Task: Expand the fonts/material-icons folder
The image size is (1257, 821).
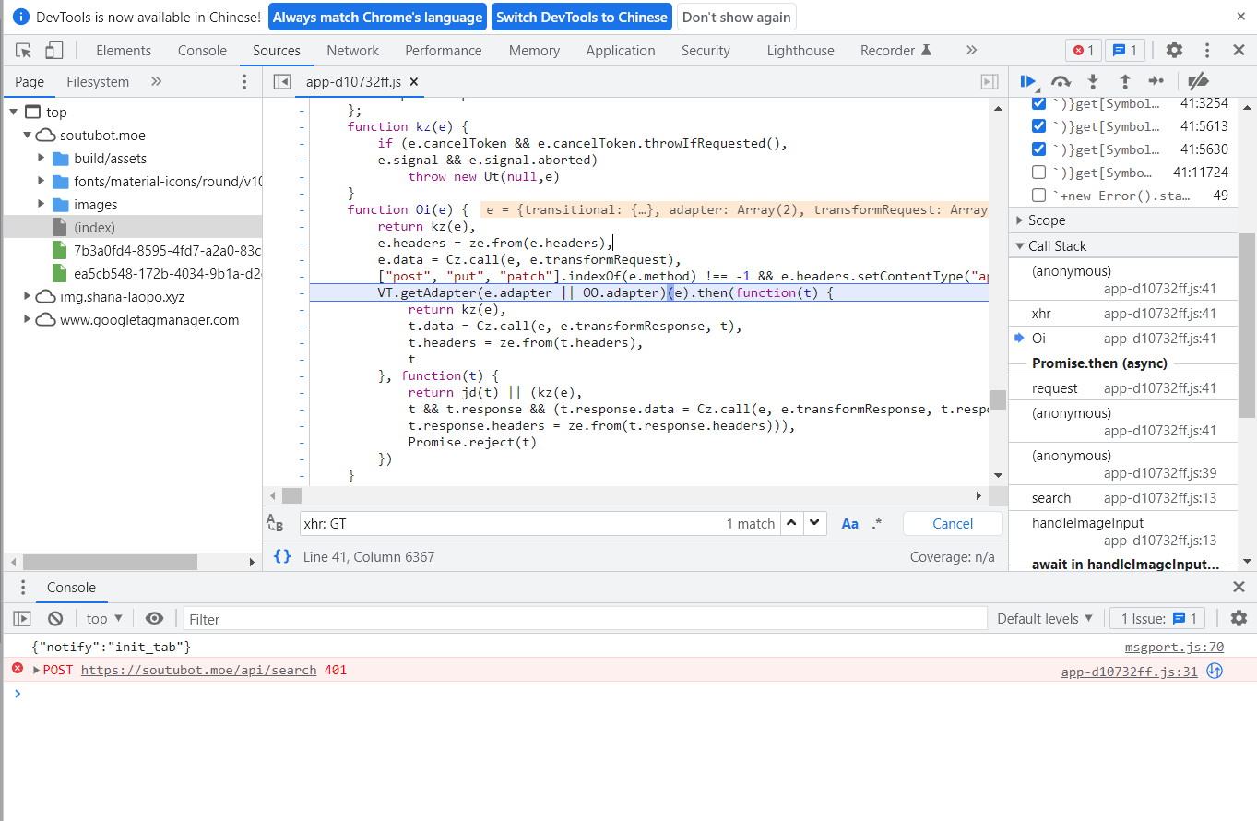Action: click(42, 181)
